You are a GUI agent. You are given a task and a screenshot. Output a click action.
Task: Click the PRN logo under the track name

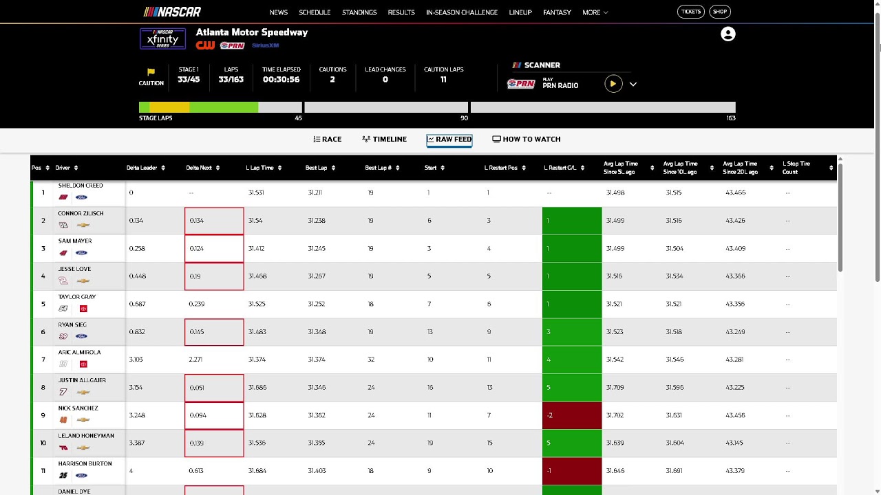(x=233, y=45)
